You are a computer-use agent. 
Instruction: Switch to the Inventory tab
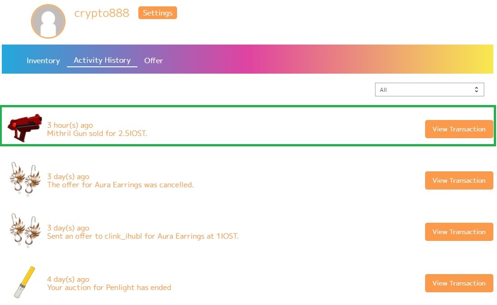[x=43, y=60]
